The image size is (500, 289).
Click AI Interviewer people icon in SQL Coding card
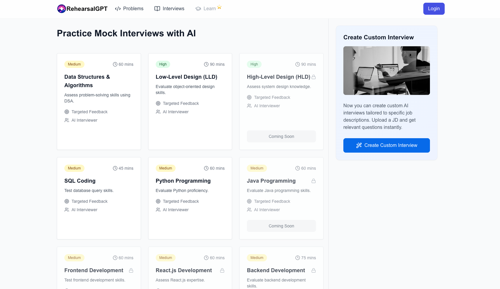[67, 210]
